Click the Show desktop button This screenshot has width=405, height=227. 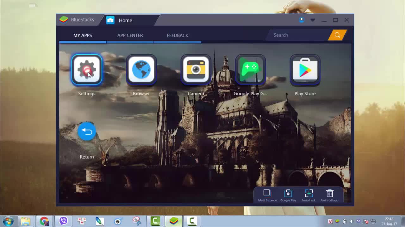coord(402,221)
